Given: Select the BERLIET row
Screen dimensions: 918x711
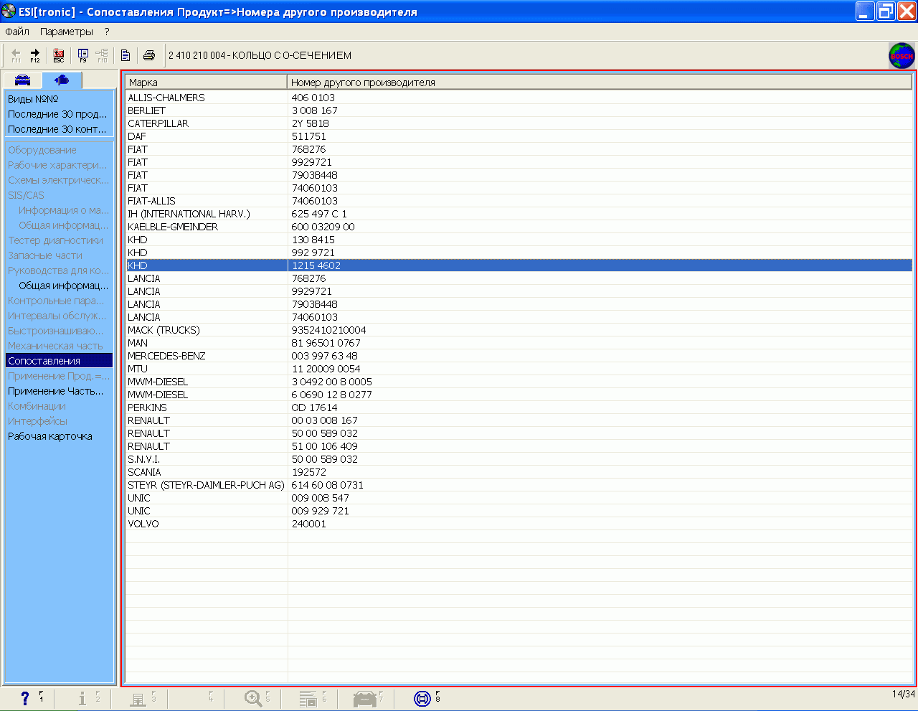Looking at the screenshot, I should 519,110.
